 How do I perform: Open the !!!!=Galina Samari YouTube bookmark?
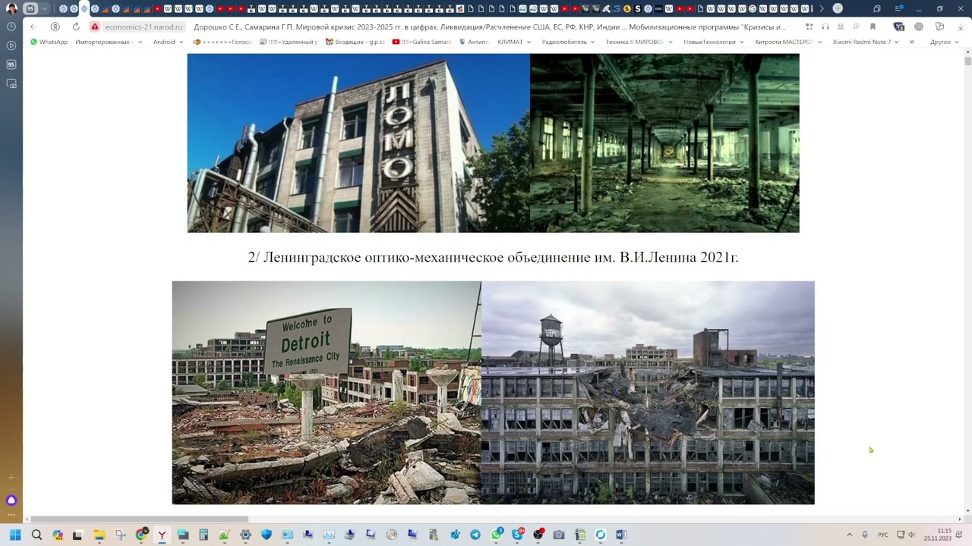pos(421,42)
